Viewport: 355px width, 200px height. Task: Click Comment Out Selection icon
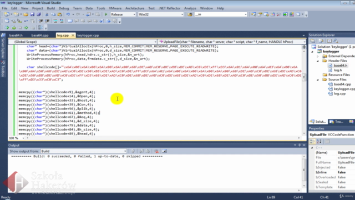(55, 21)
